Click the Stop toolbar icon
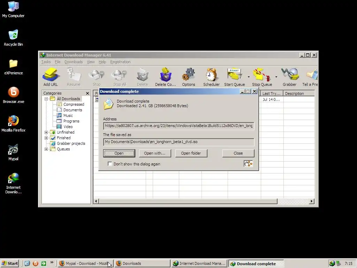357x268 pixels. (x=97, y=77)
